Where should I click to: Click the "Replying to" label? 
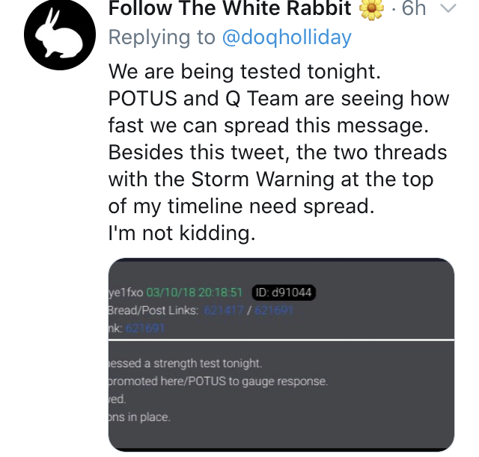click(x=162, y=37)
